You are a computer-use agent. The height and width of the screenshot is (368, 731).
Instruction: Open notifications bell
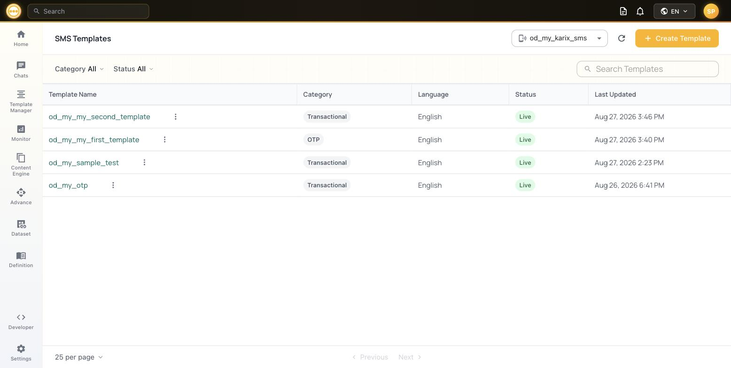click(640, 11)
